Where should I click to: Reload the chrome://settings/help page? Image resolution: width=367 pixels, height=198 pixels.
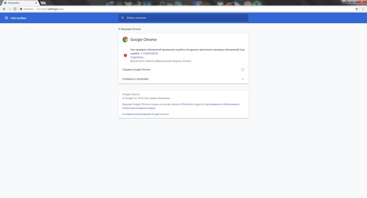[x=15, y=9]
